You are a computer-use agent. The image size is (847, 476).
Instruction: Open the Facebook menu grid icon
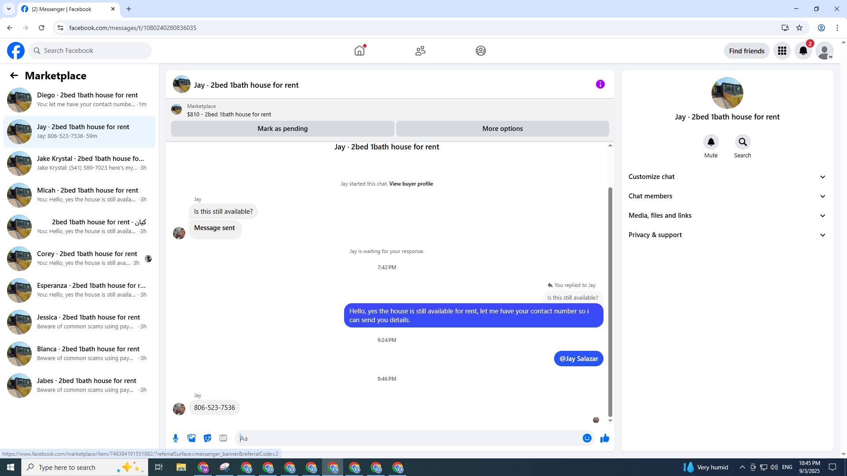pyautogui.click(x=782, y=51)
